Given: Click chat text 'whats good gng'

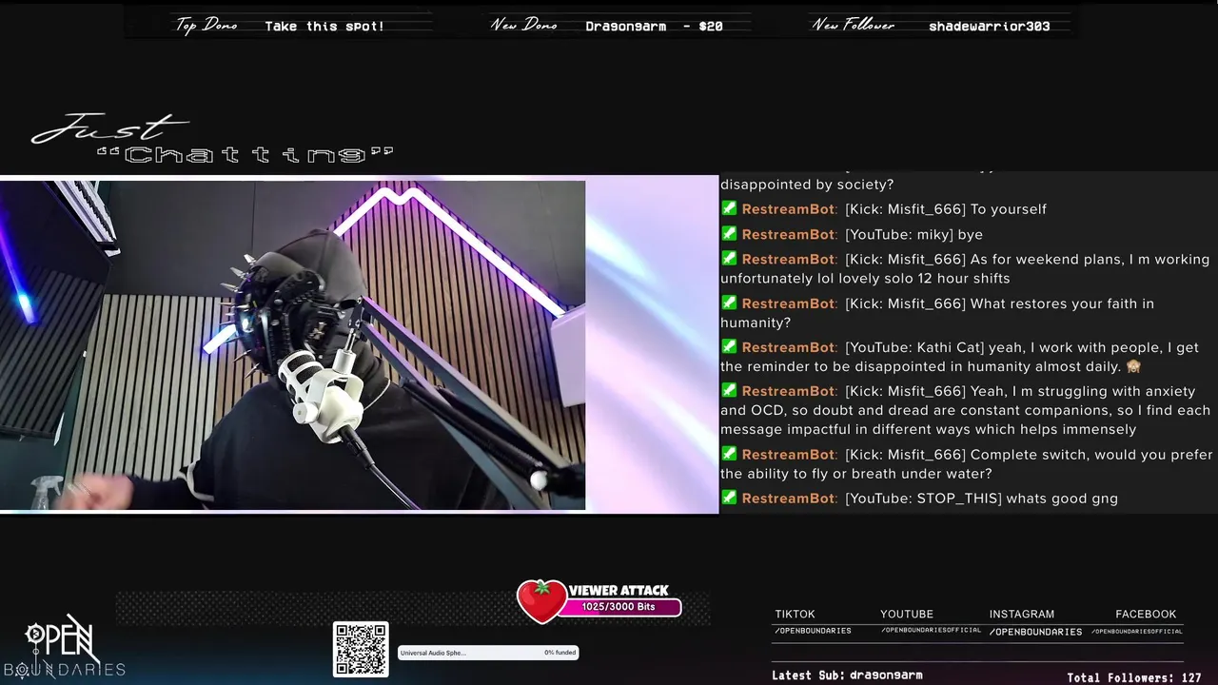Looking at the screenshot, I should (x=1062, y=499).
